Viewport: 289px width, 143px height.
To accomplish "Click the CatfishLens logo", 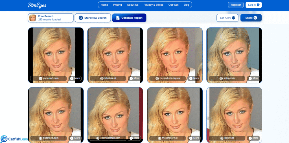I will point(14,139).
